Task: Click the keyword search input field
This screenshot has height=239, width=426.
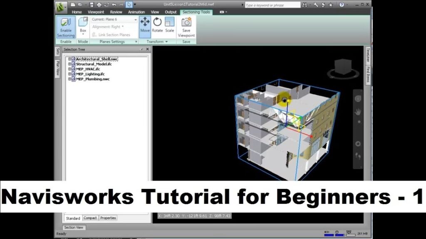Action: 272,5
